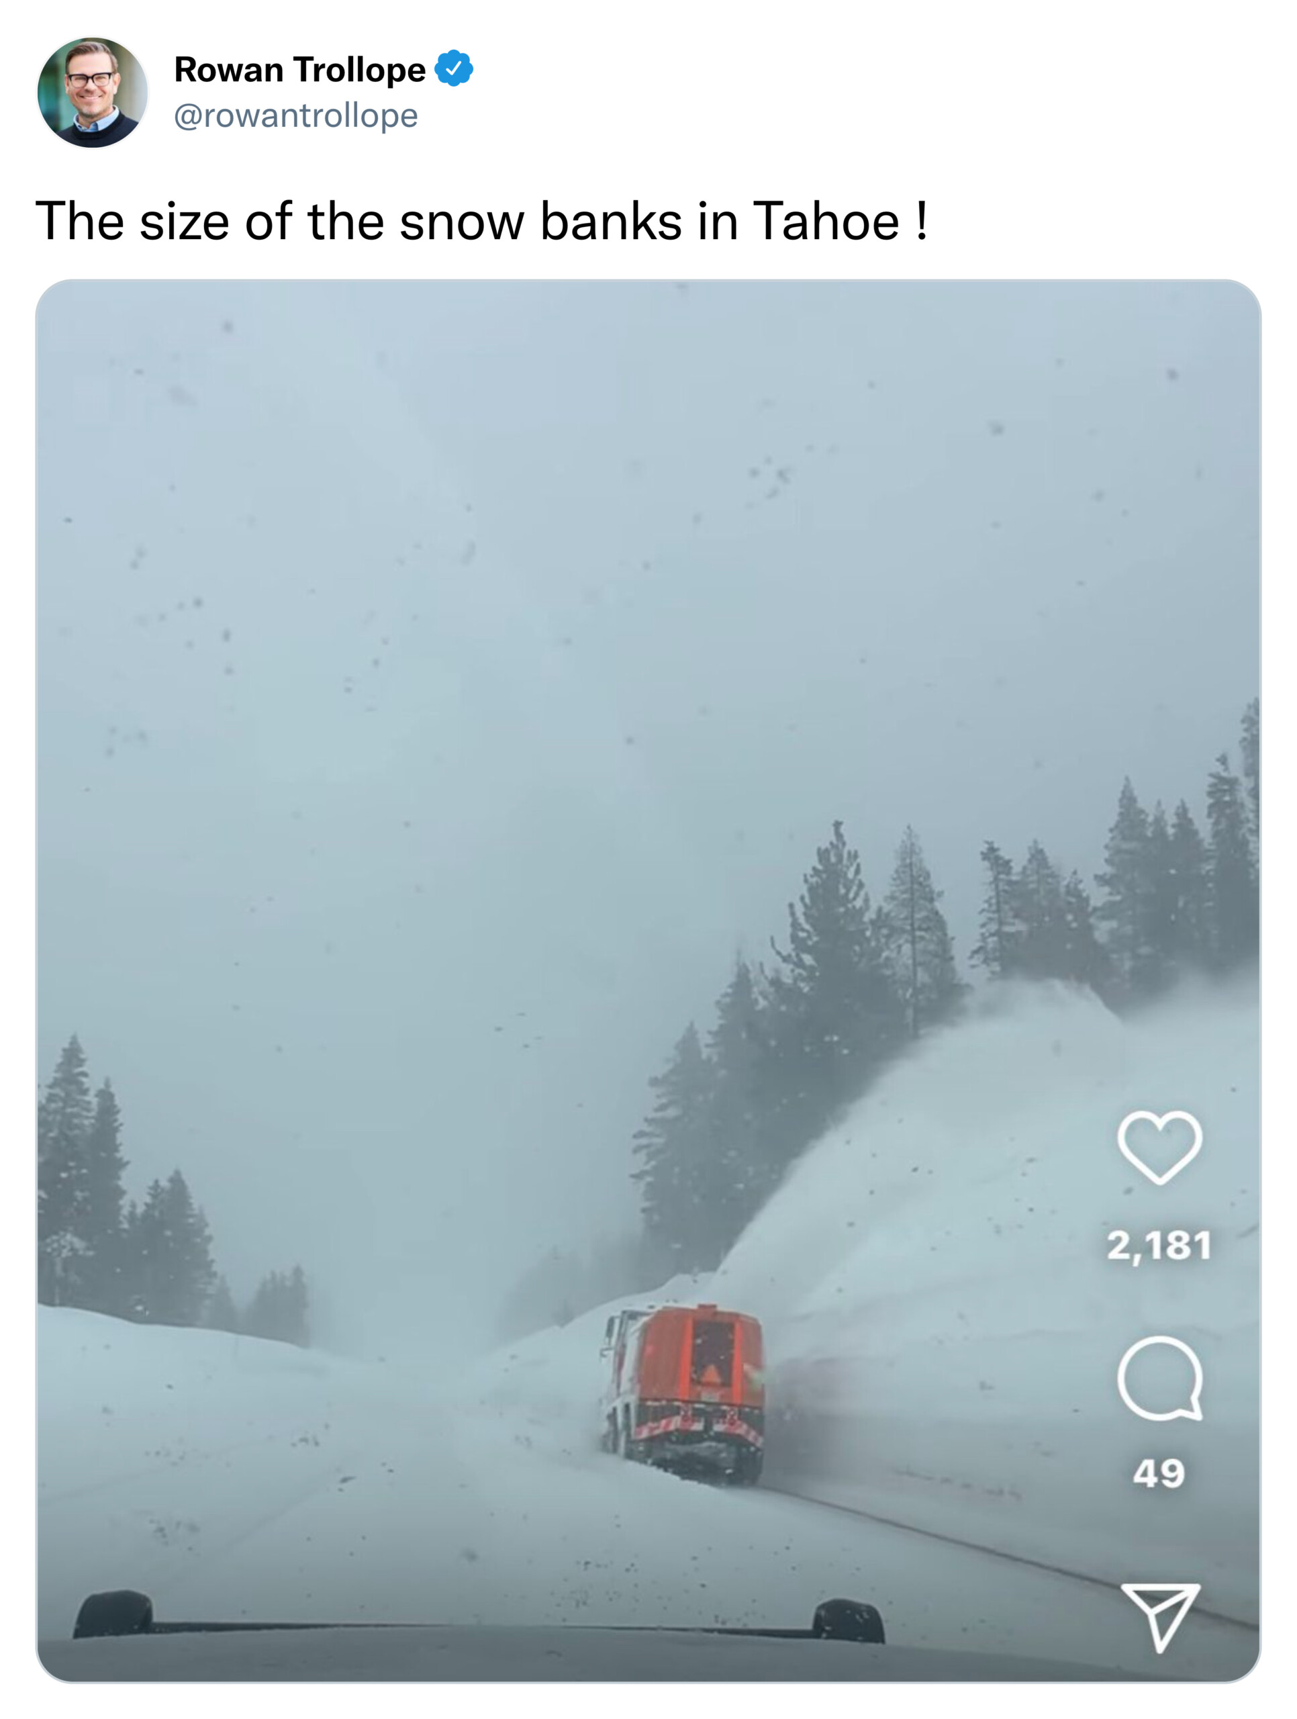Screen dimensions: 1297x1719
Task: Click the blue verified badge
Action: [453, 68]
